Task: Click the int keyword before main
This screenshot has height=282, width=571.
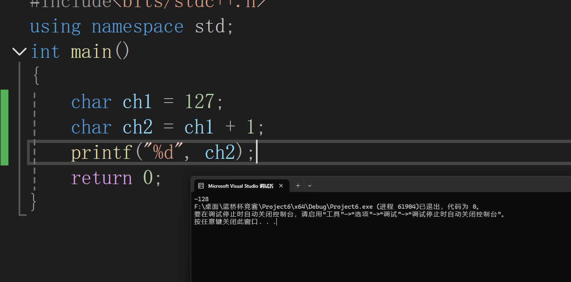Action: pyautogui.click(x=45, y=52)
